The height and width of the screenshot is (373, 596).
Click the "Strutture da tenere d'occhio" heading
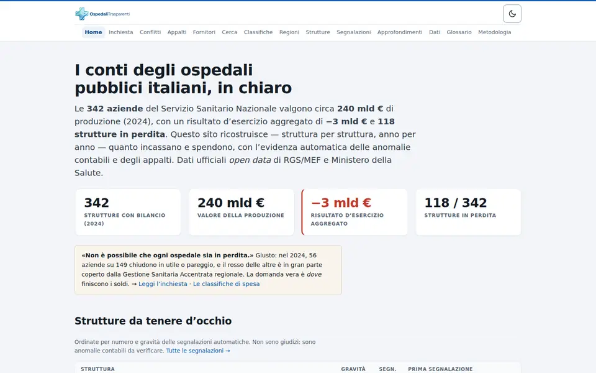(153, 321)
